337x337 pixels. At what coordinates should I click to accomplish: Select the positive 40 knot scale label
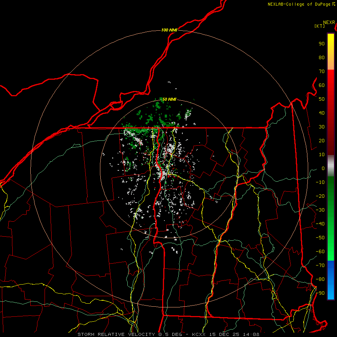[322, 113]
